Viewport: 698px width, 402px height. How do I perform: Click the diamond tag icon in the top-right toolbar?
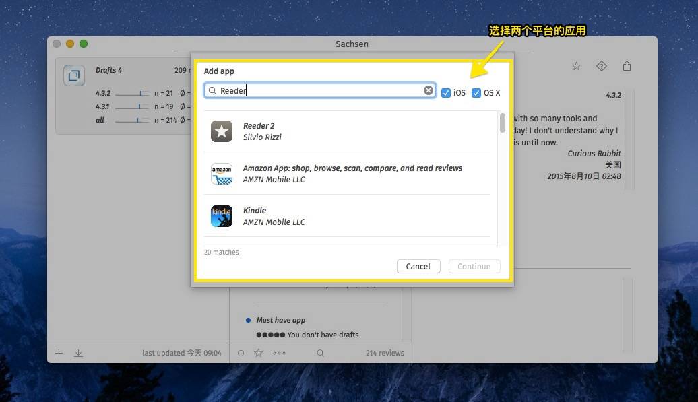coord(602,66)
